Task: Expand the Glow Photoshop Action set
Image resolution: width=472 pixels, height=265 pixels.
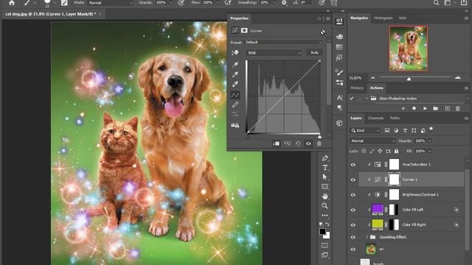Action: click(366, 98)
